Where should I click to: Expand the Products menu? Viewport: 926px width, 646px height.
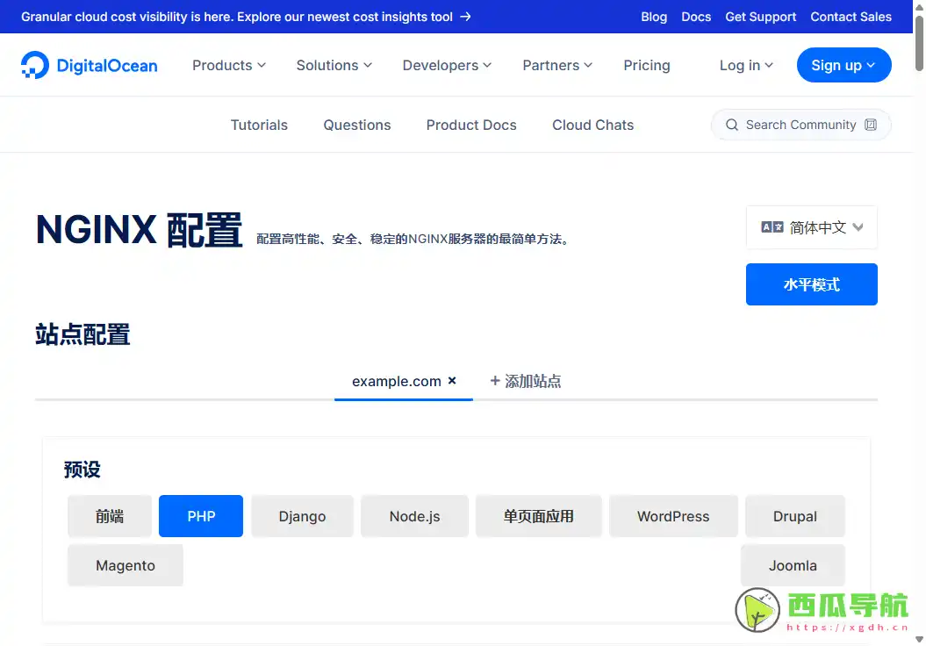pos(228,65)
